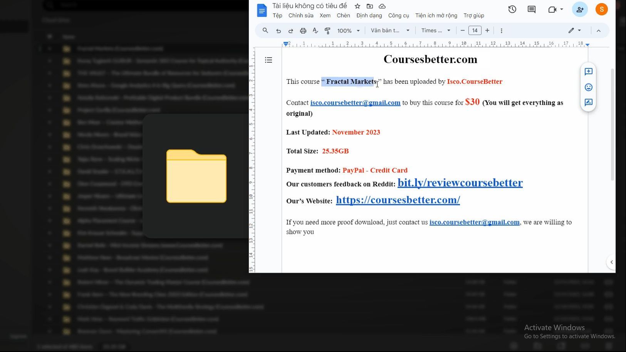Viewport: 626px width, 352px height.
Task: Click the left indent marker on the ruler
Action: (x=285, y=44)
